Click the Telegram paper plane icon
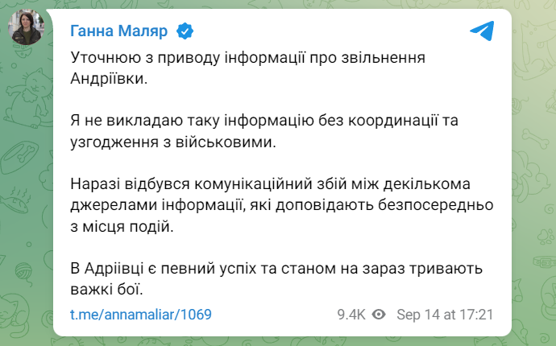This screenshot has height=346, width=556. (x=481, y=31)
